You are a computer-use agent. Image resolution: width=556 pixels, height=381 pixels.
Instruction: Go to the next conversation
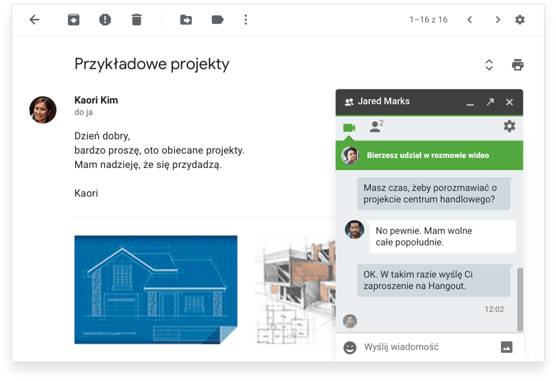(498, 20)
